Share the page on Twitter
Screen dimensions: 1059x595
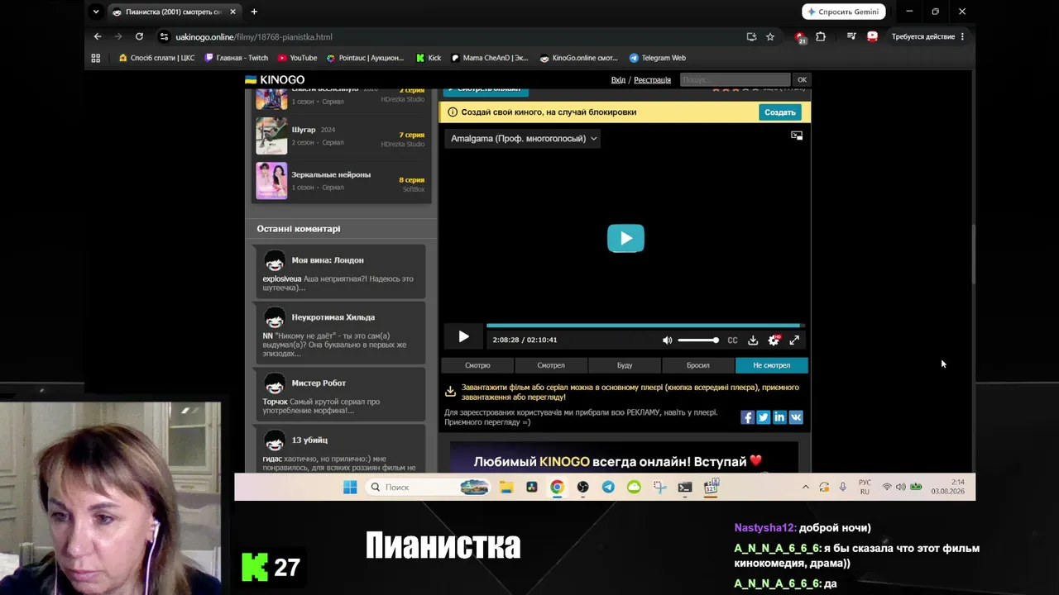point(763,417)
